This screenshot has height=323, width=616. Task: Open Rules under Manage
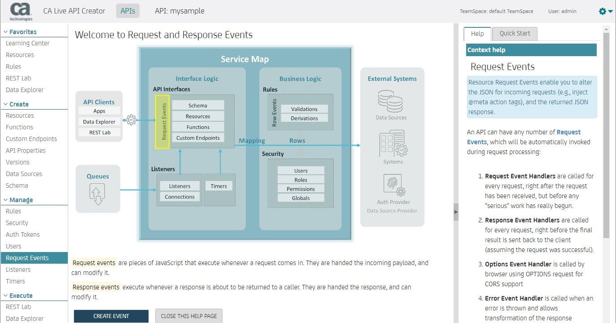tap(13, 211)
